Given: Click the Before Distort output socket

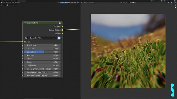Looking at the screenshot, I should [x=62, y=30].
